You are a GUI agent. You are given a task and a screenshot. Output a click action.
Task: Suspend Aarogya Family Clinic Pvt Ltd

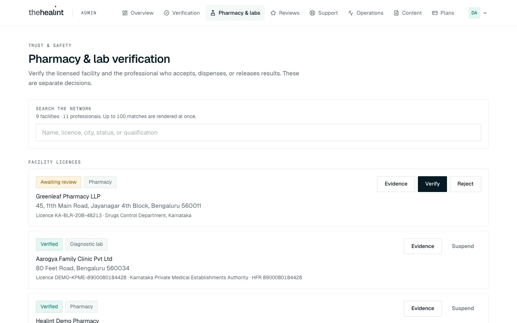(x=463, y=246)
